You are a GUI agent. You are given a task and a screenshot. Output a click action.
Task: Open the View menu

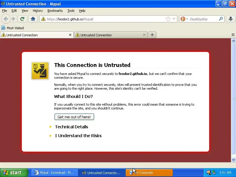click(25, 11)
